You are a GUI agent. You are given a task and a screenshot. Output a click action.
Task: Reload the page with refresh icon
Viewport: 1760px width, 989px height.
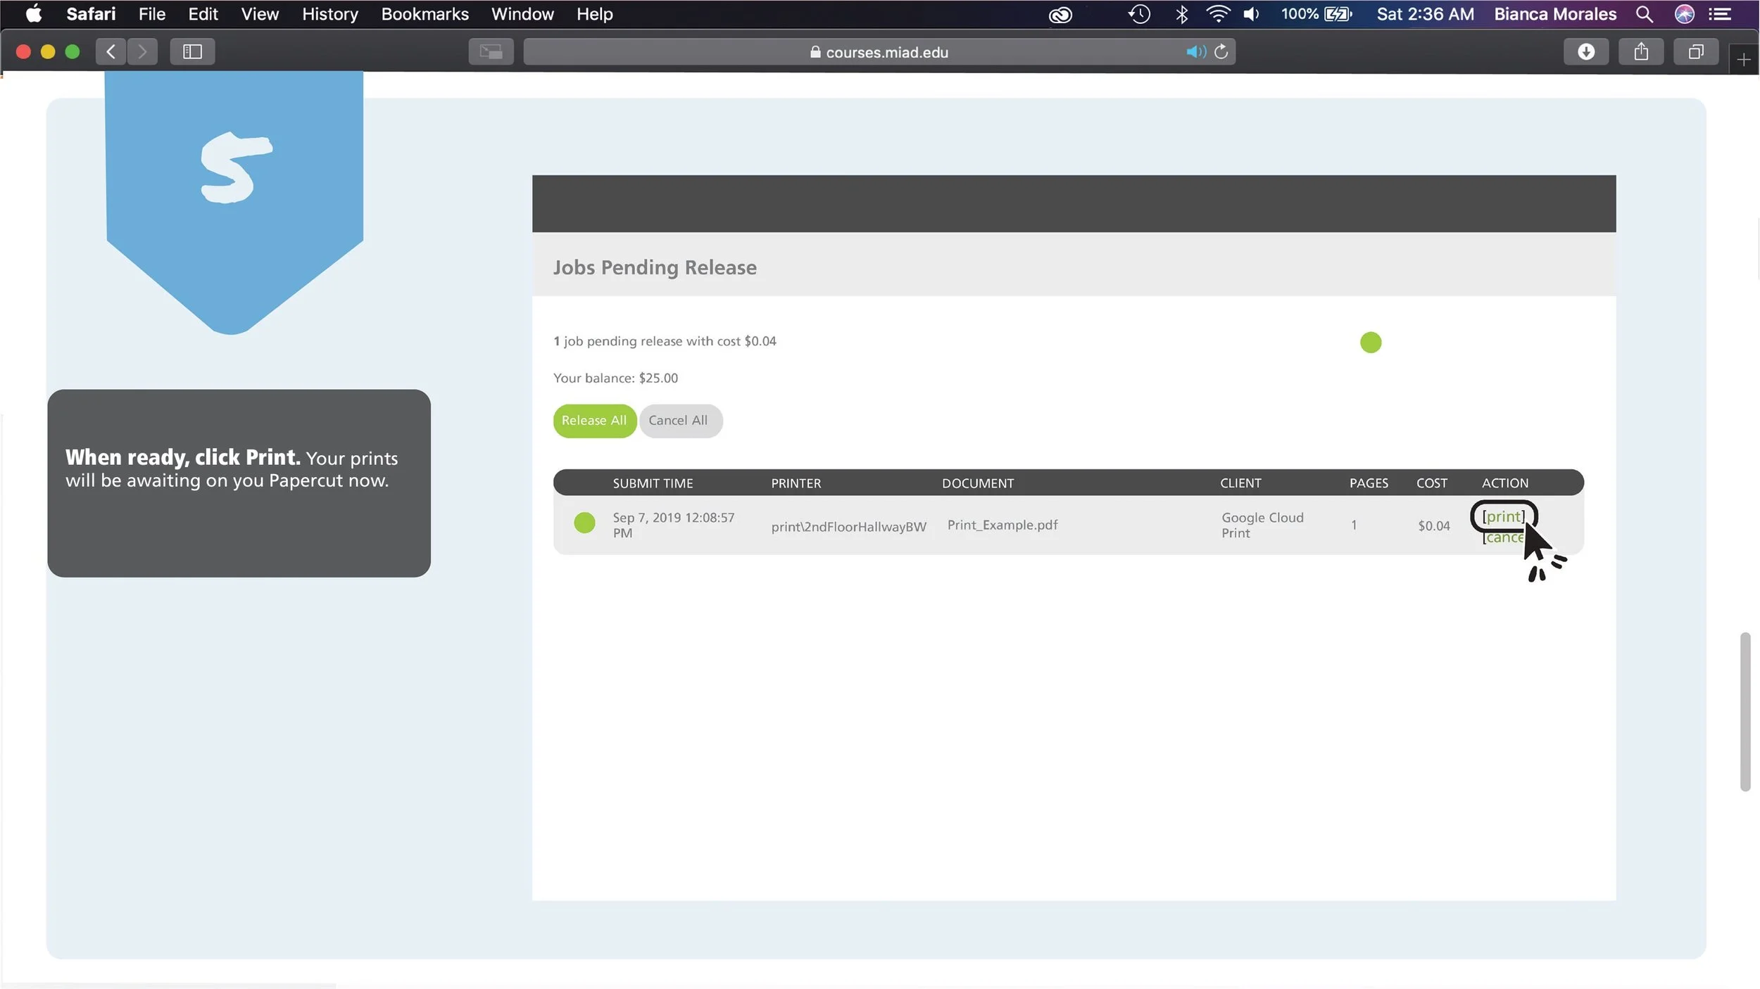[1221, 51]
